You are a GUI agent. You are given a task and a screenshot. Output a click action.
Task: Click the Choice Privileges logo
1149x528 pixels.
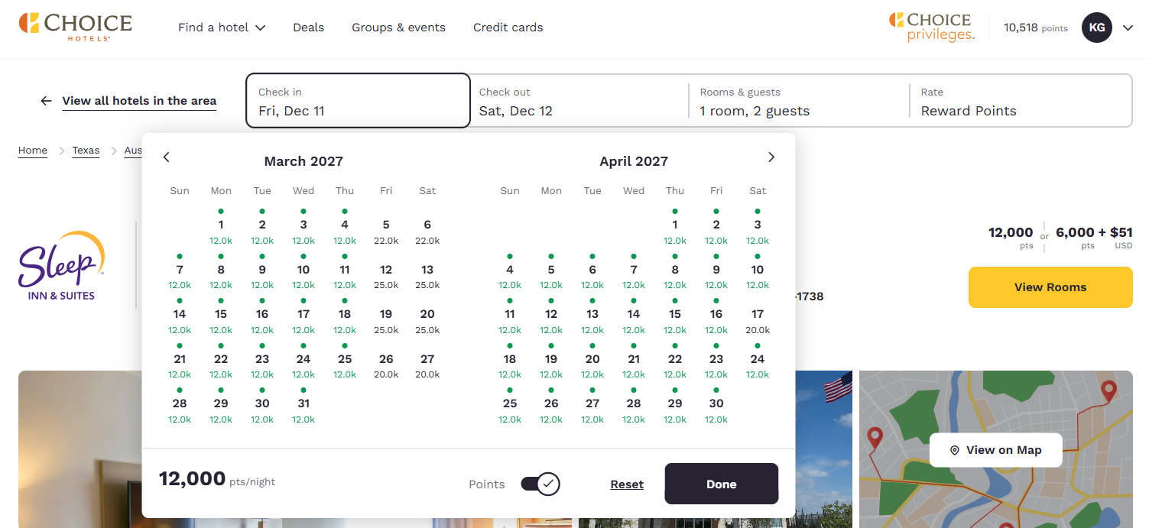click(931, 27)
